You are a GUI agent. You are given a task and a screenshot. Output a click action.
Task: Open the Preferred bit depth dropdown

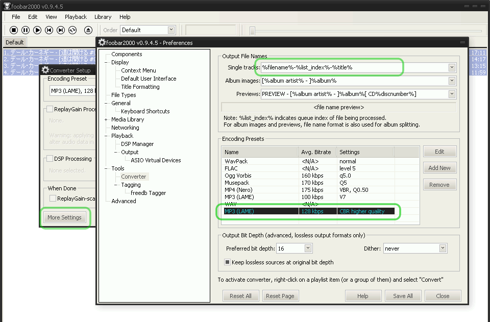click(x=308, y=249)
